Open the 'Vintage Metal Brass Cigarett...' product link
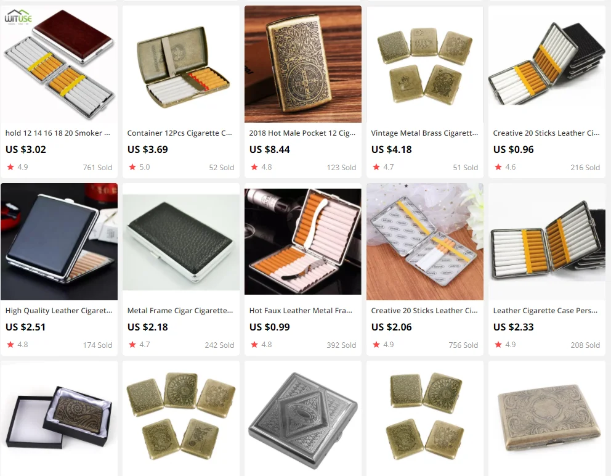The width and height of the screenshot is (611, 476). click(424, 133)
